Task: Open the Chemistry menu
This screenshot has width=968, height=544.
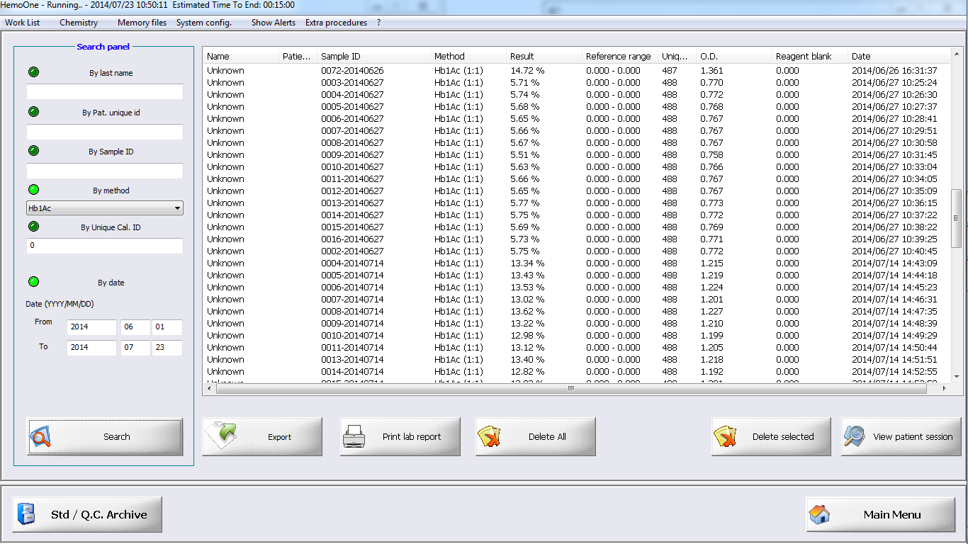Action: pyautogui.click(x=79, y=23)
